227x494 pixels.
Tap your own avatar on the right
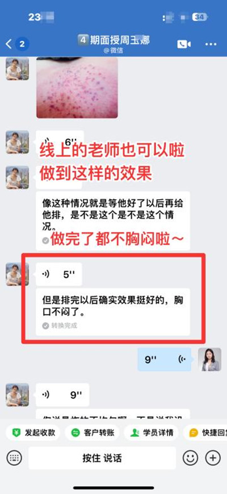(x=210, y=360)
